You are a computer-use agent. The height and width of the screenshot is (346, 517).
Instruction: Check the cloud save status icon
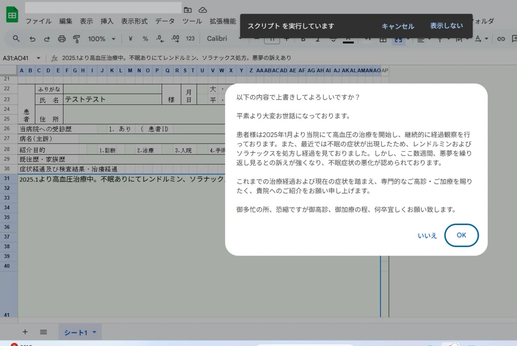click(x=203, y=10)
